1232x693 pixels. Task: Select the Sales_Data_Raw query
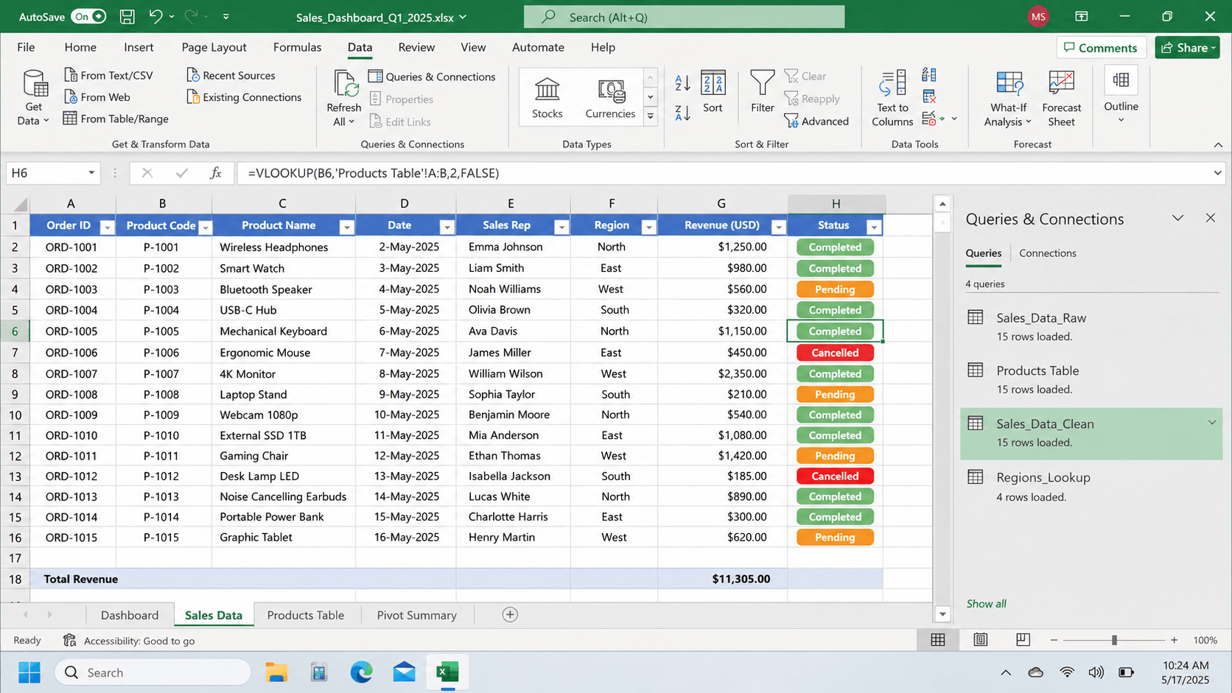coord(1091,327)
